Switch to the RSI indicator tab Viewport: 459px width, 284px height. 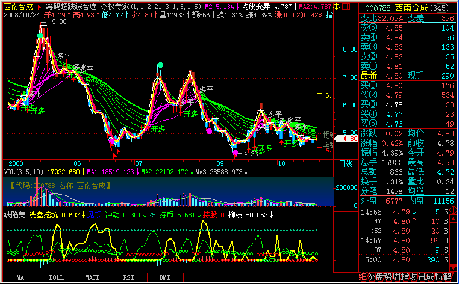point(129,277)
